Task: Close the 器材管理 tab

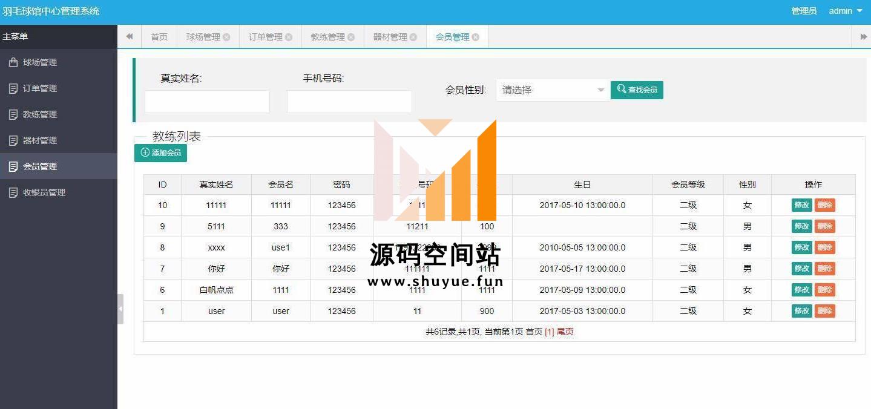Action: (x=413, y=37)
